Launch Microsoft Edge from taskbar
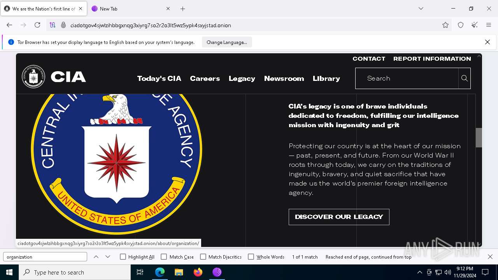The width and height of the screenshot is (498, 280). click(160, 272)
